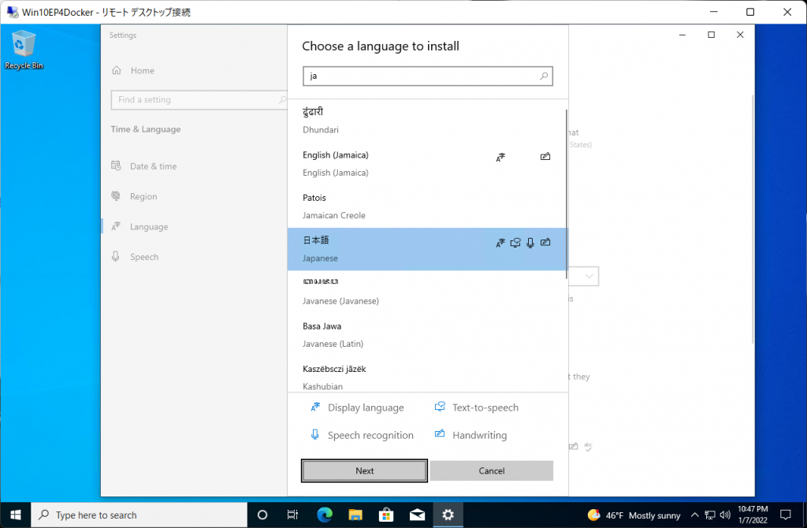Viewport: 807px width, 528px height.
Task: Click the display language icon on Japanese row
Action: tap(500, 243)
